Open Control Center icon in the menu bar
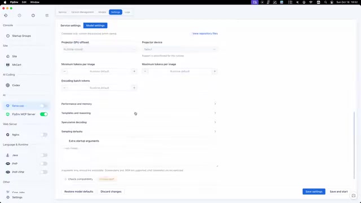 pos(332,2)
